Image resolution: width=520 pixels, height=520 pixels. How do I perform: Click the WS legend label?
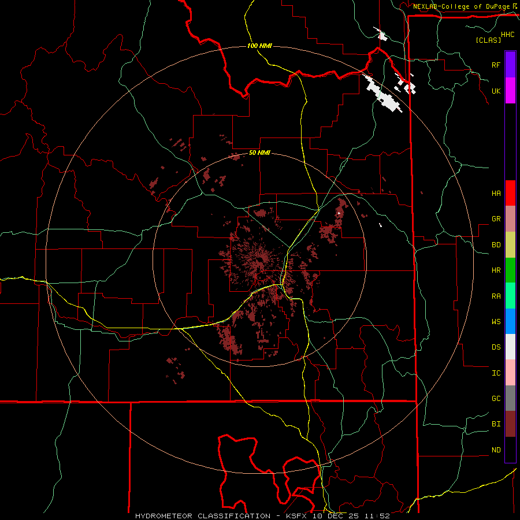(x=496, y=322)
